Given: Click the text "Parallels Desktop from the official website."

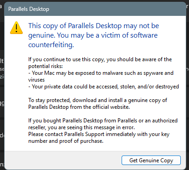Looking at the screenshot, I should 79,107.
